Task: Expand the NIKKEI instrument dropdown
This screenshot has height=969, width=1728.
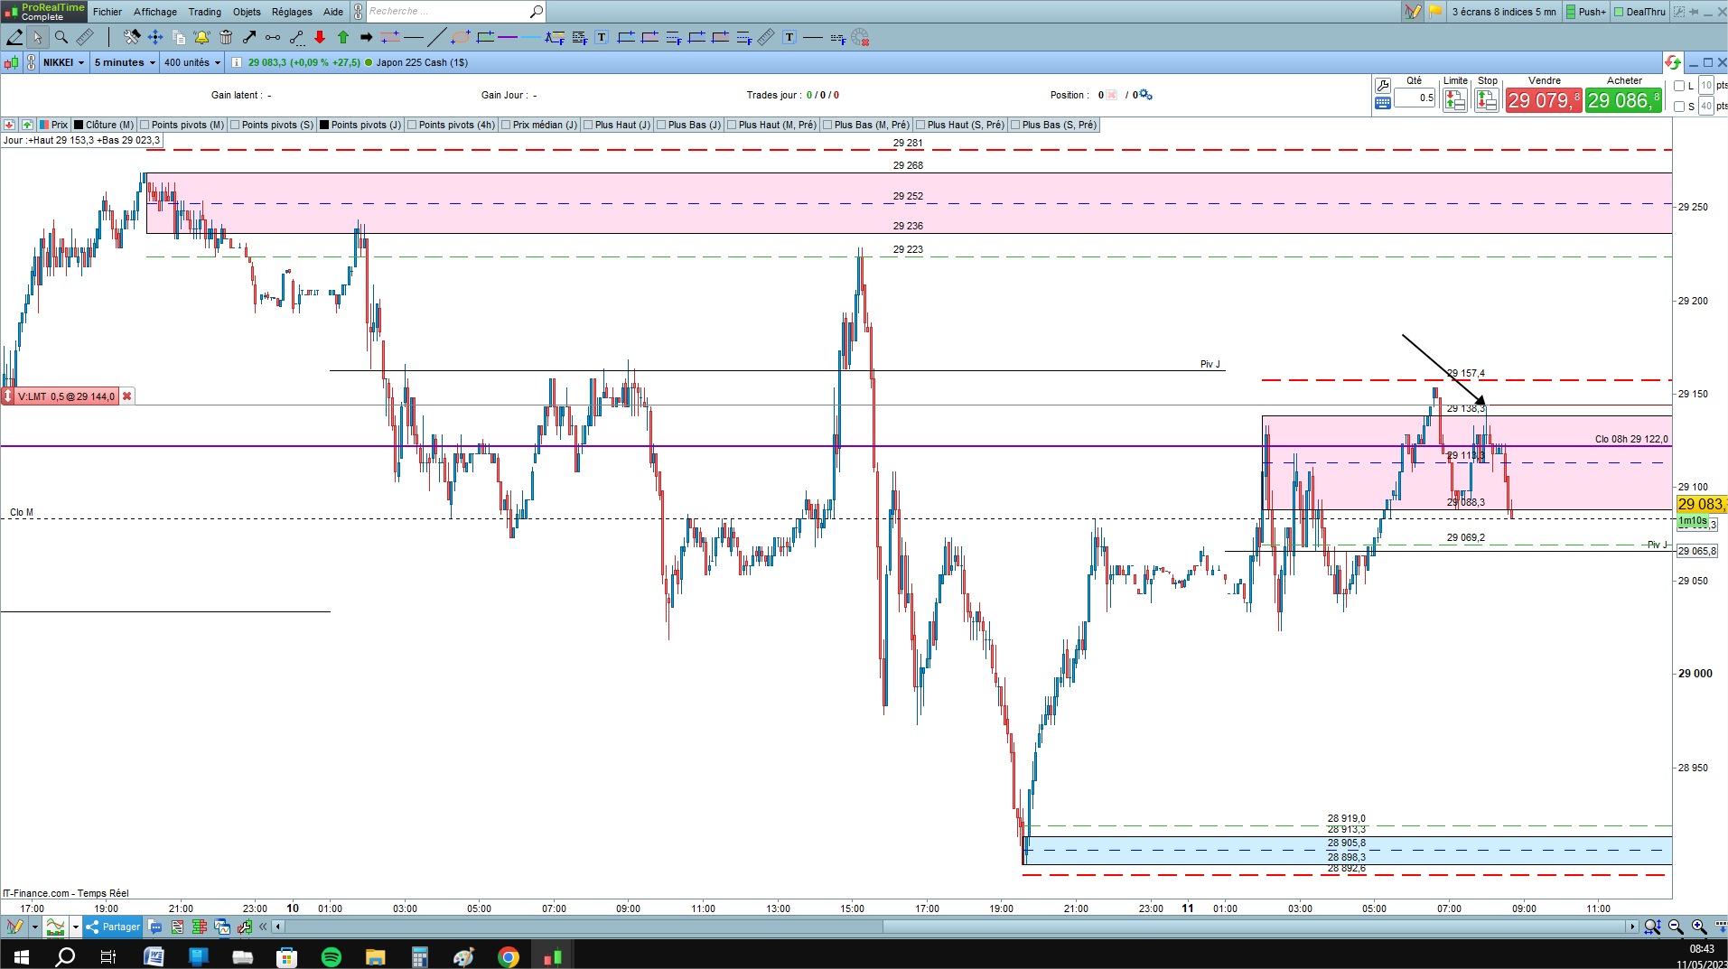Action: click(x=64, y=62)
